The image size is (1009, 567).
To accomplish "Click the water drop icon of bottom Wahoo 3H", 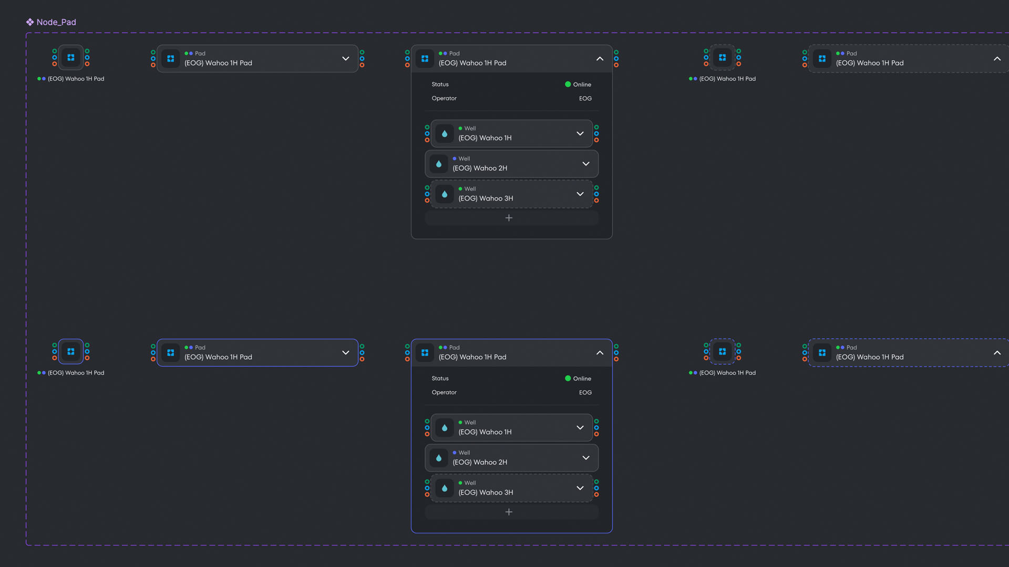I will 445,488.
